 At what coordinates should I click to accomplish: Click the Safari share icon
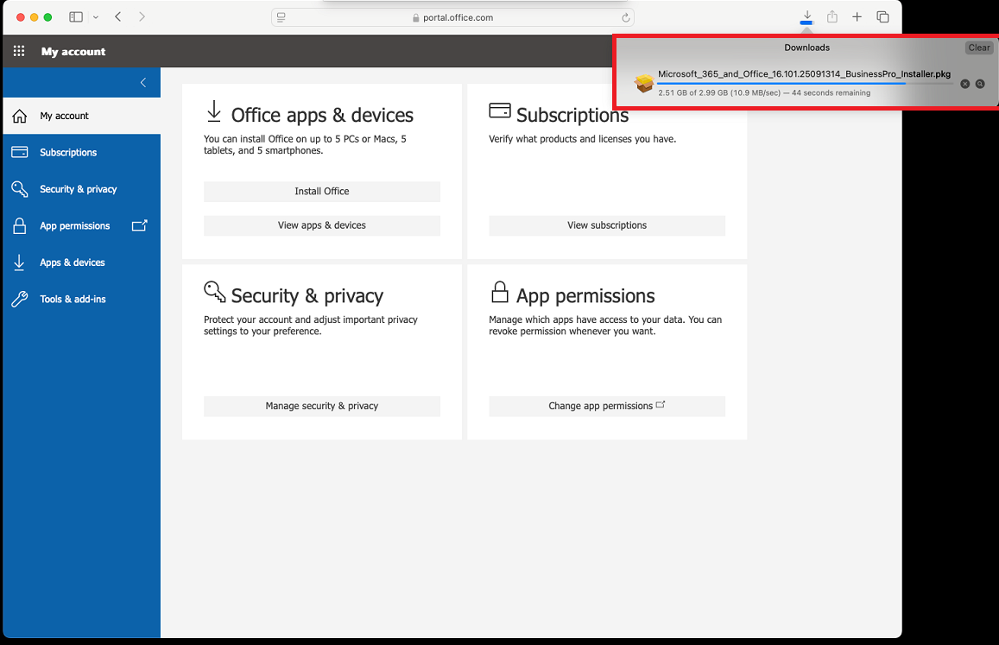point(832,17)
